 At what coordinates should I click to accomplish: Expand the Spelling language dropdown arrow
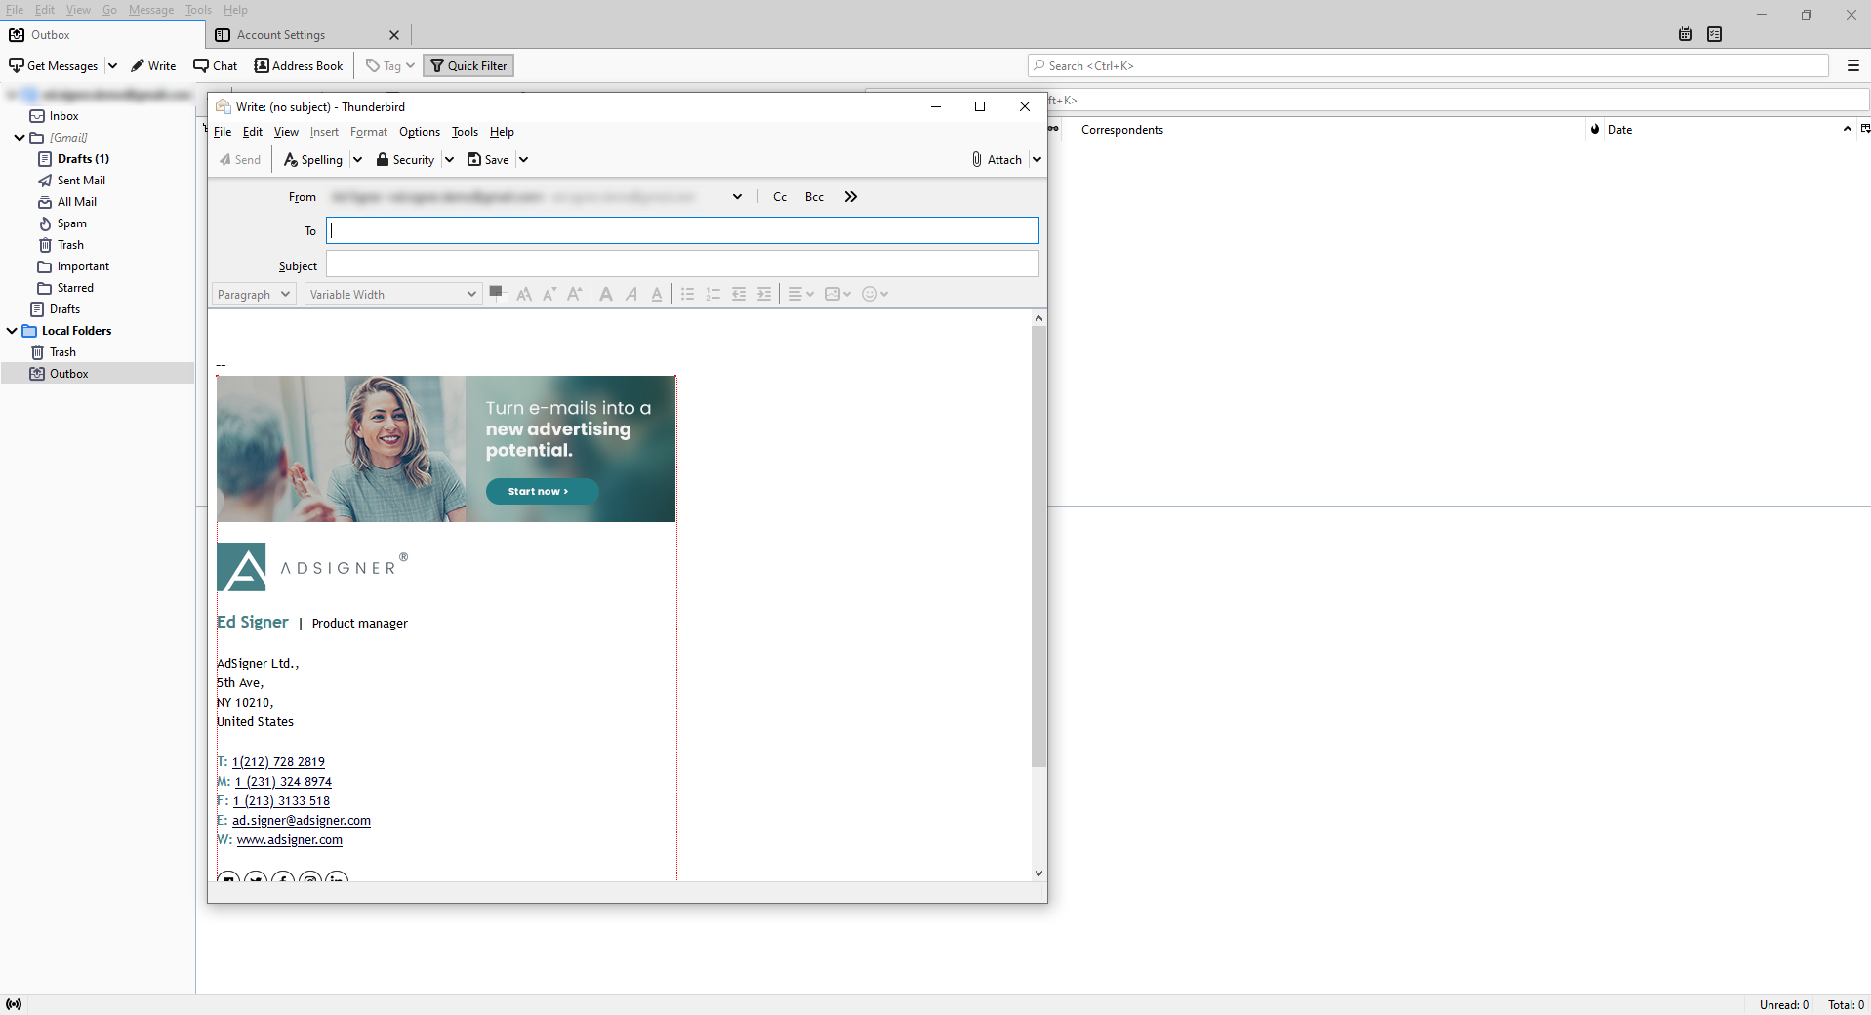click(x=357, y=160)
